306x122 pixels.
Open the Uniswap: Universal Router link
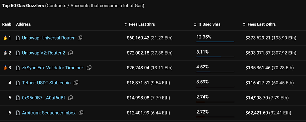[x=48, y=38]
